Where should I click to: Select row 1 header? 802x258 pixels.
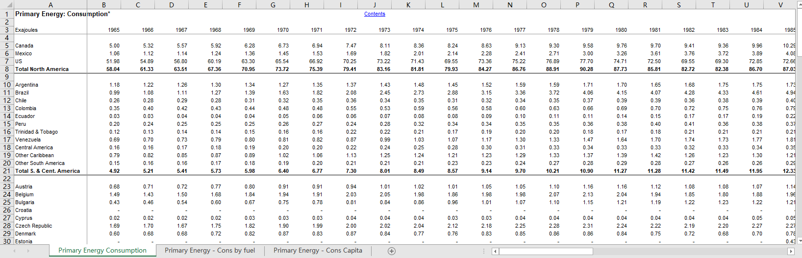6,14
